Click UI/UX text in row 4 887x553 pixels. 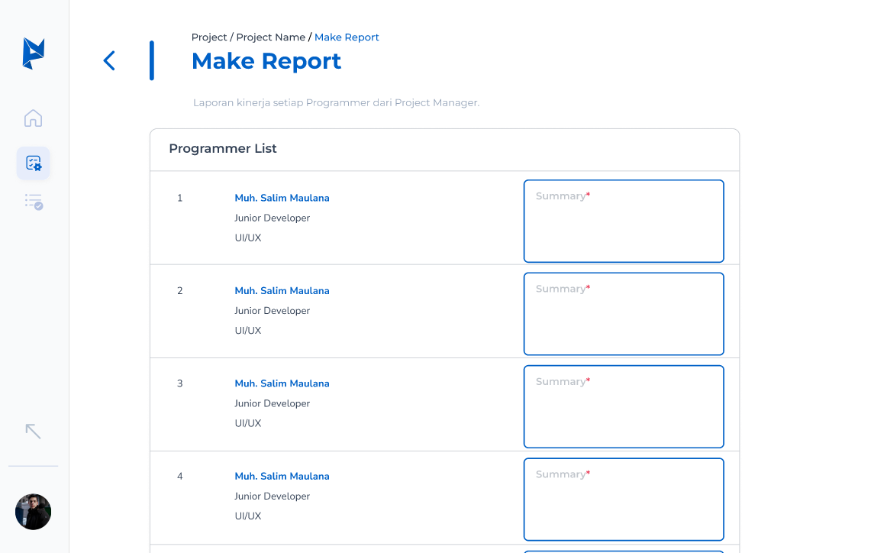(248, 516)
